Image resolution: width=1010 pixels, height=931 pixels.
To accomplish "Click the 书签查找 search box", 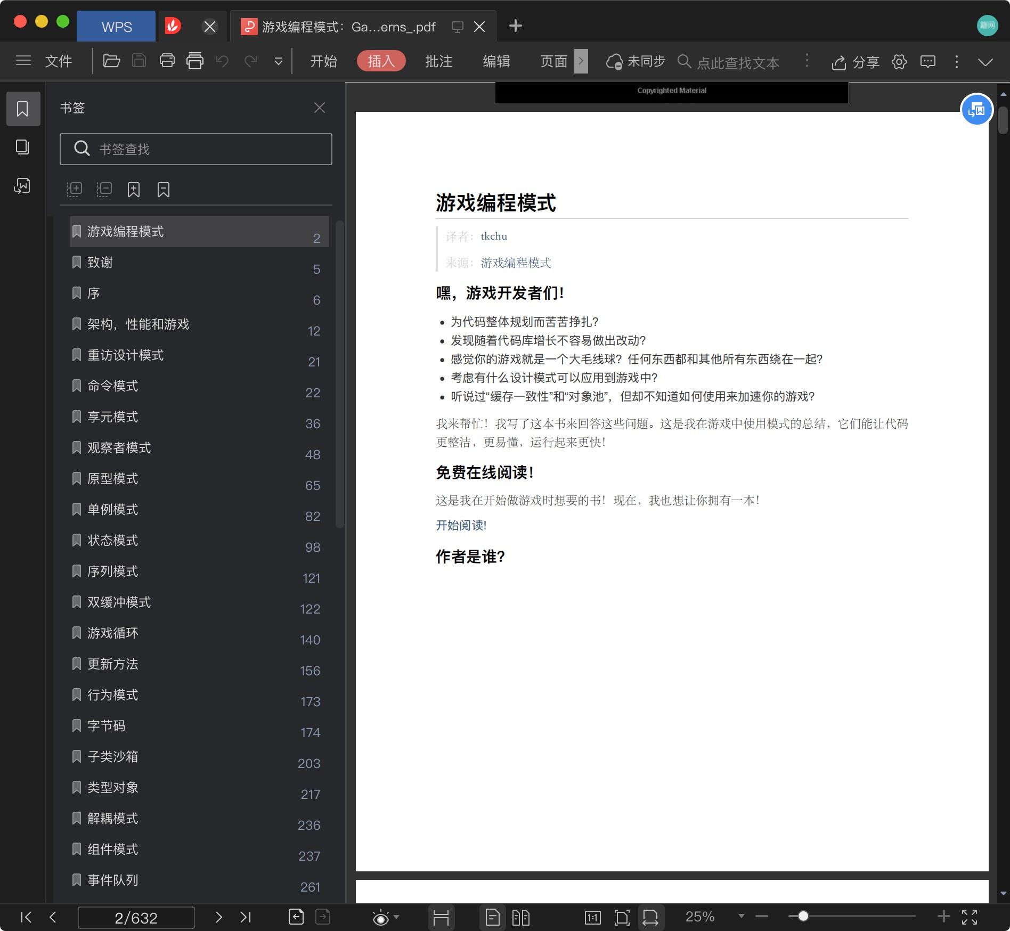I will coord(196,149).
